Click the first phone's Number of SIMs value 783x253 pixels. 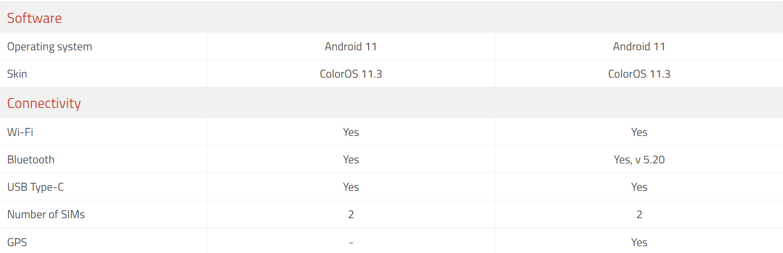[351, 215]
